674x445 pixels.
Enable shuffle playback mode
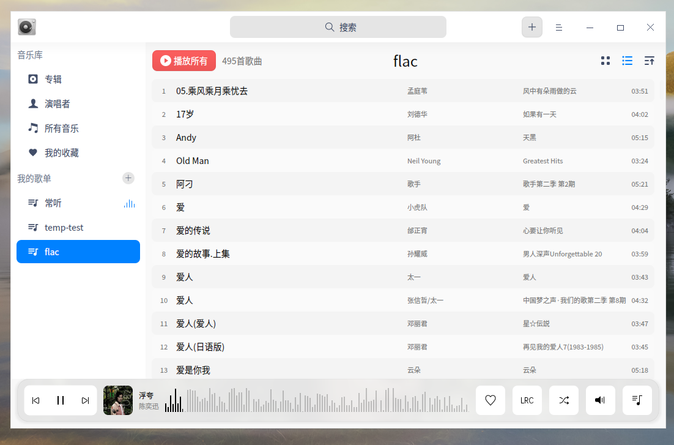click(563, 400)
